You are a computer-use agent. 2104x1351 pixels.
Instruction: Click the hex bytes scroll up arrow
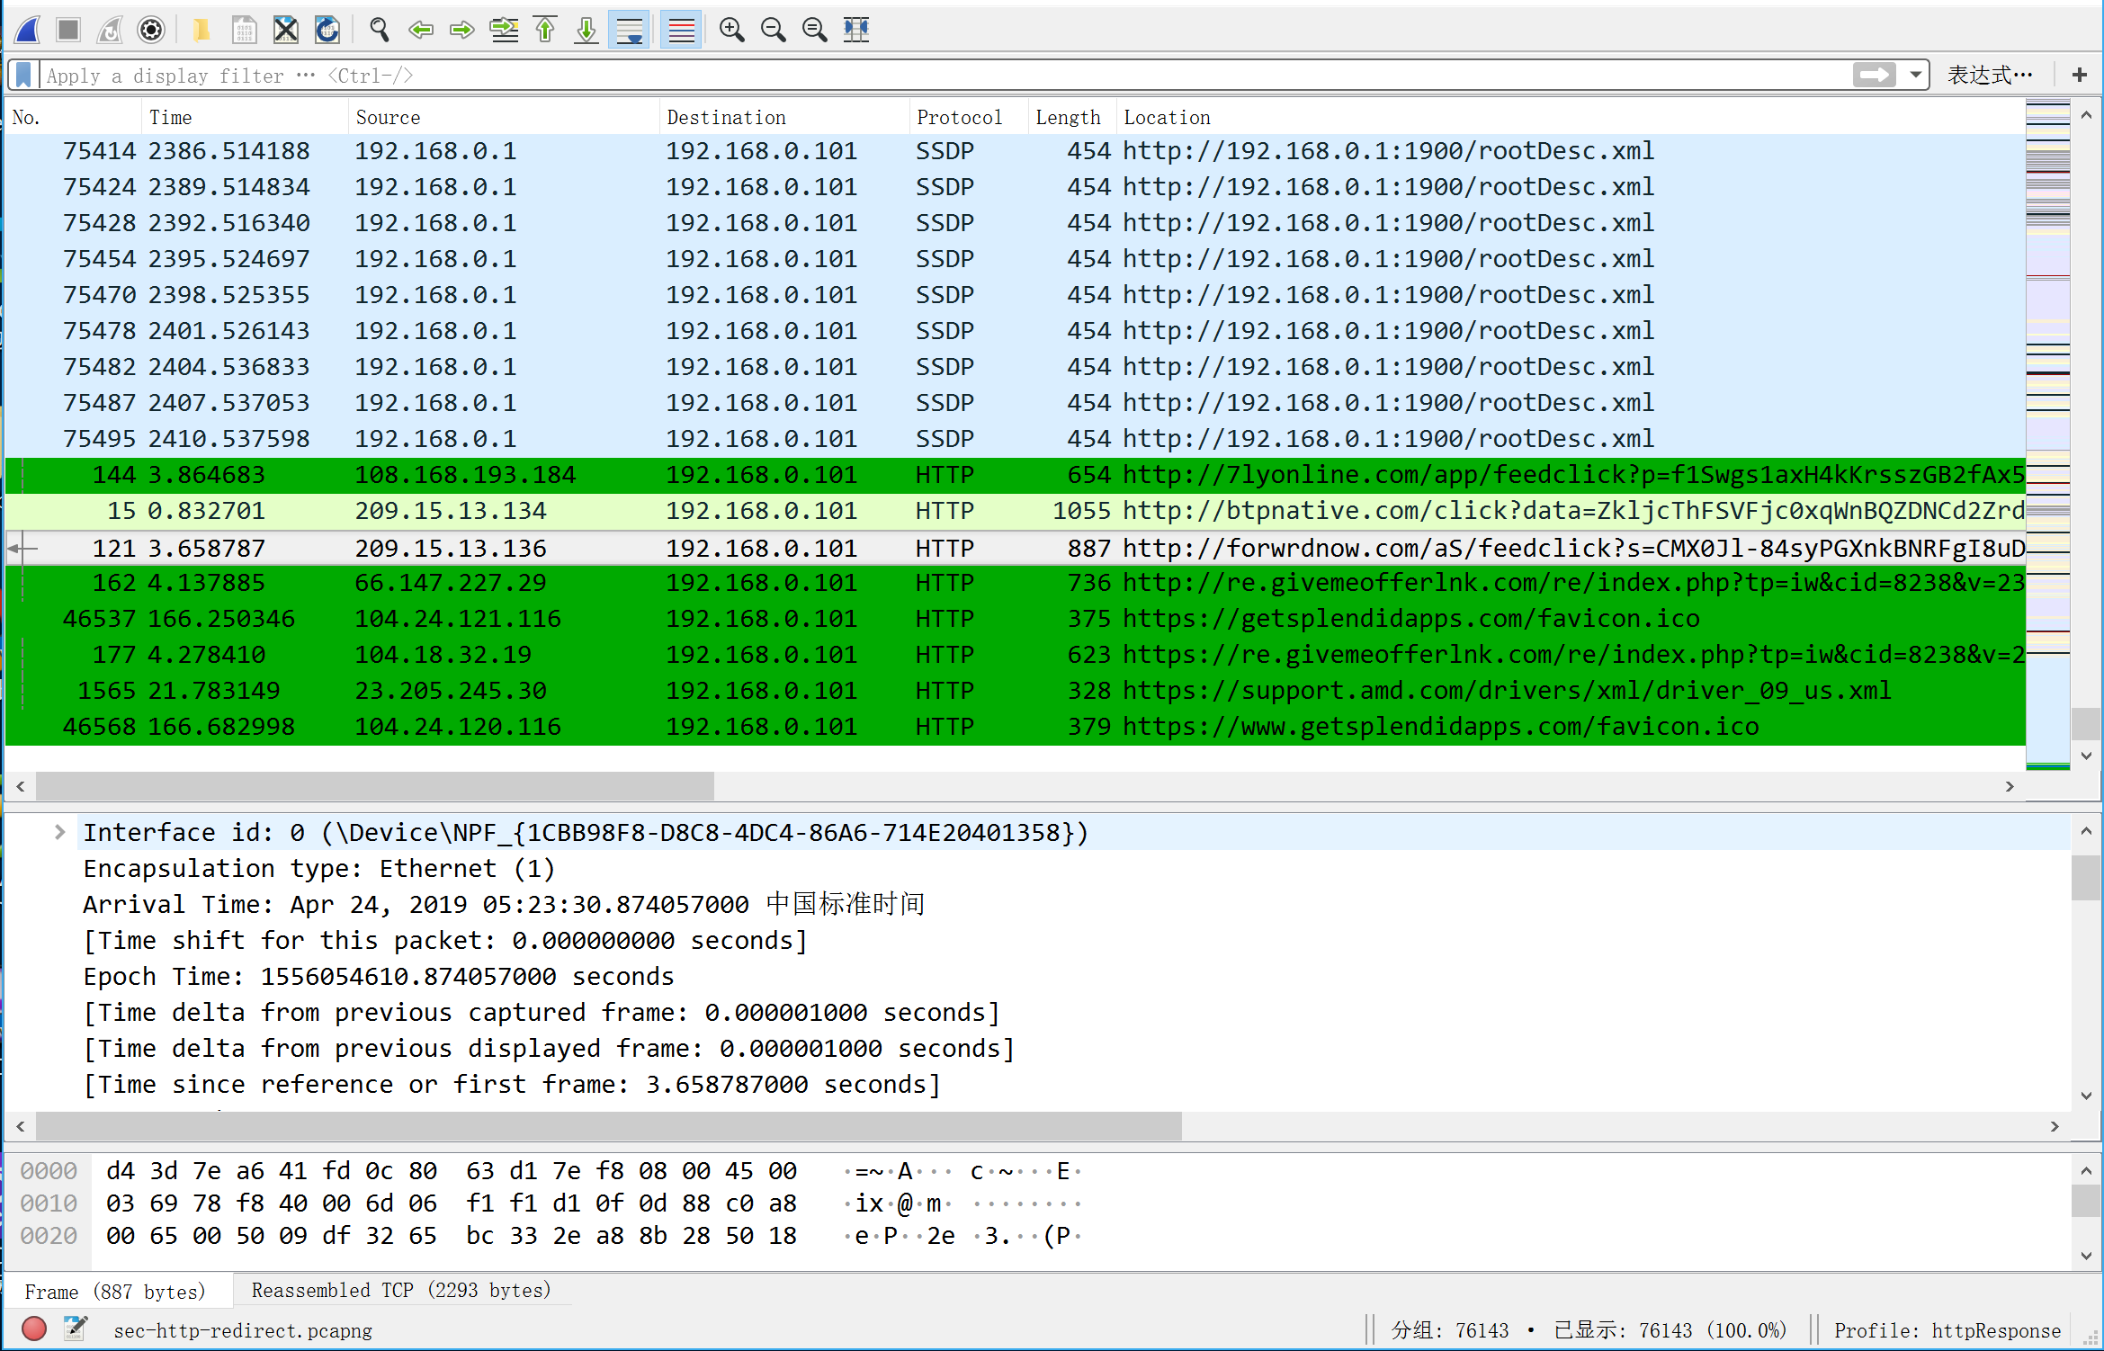click(2086, 1171)
